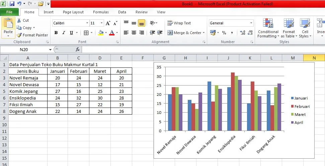
Task: Click into the formula bar
Action: 203,50
